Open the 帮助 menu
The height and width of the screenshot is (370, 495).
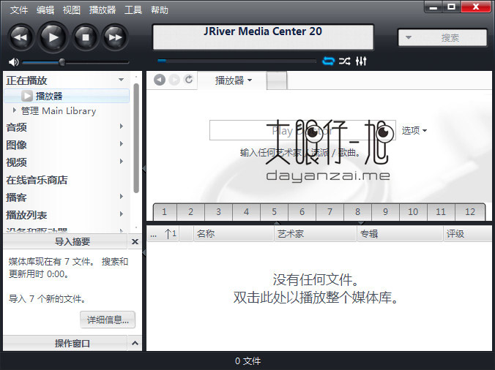coord(160,10)
